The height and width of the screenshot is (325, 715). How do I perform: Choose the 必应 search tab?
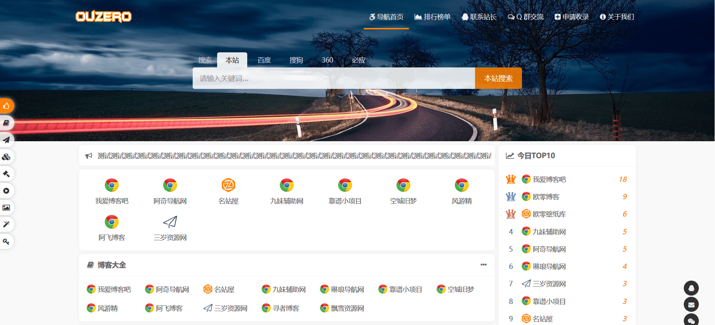coord(358,60)
